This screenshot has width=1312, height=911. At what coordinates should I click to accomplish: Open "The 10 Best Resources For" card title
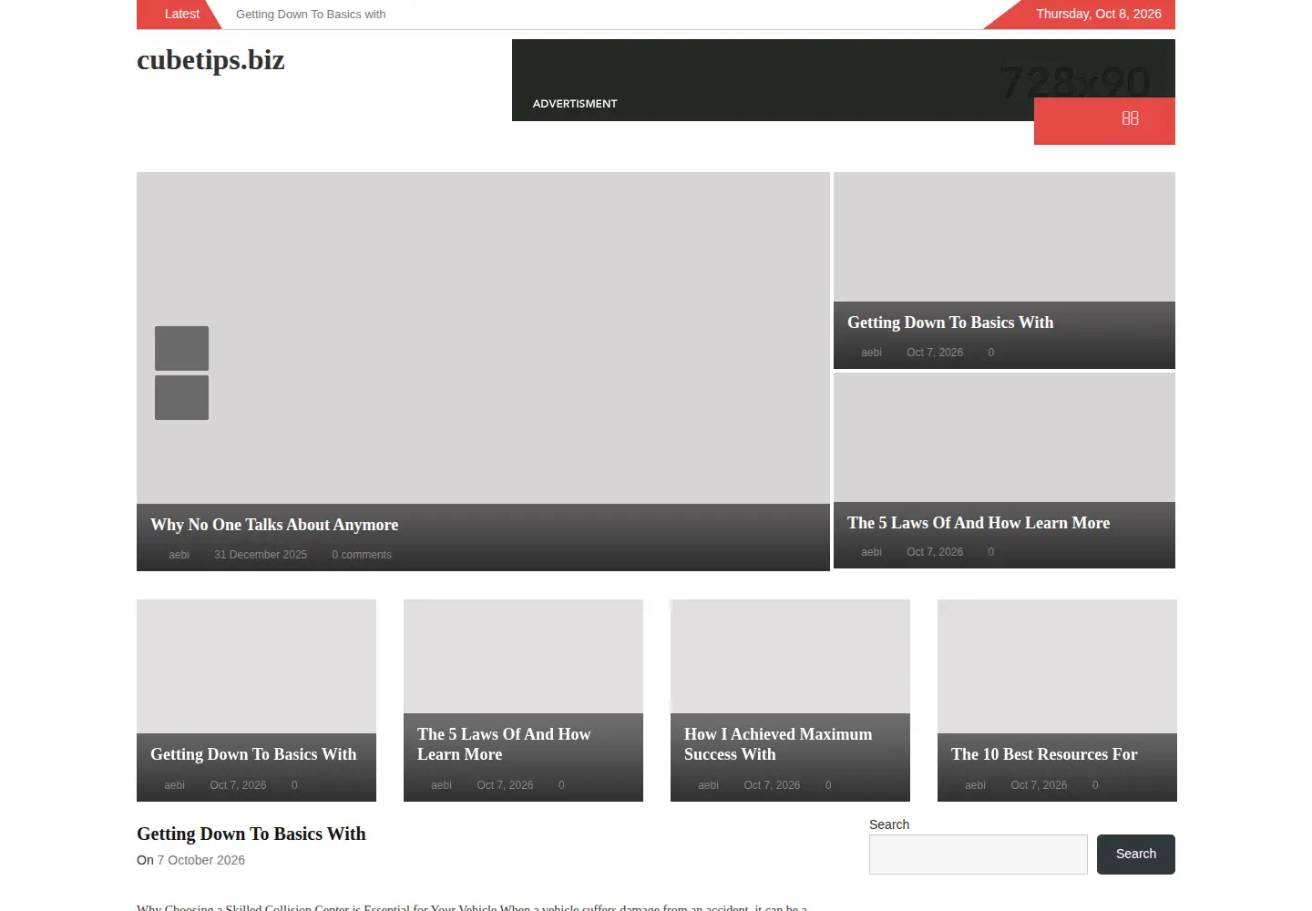(x=1044, y=754)
